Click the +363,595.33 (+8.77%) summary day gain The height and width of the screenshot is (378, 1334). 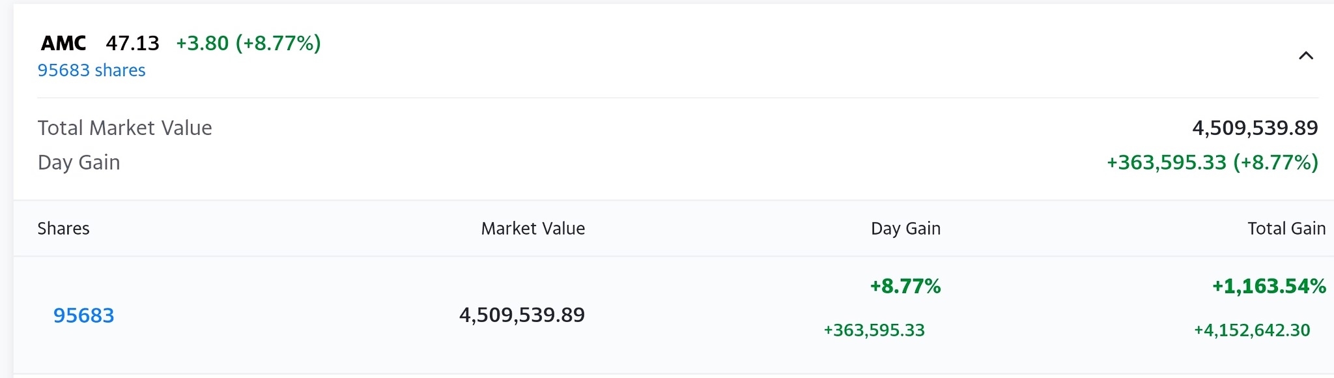(x=1212, y=162)
